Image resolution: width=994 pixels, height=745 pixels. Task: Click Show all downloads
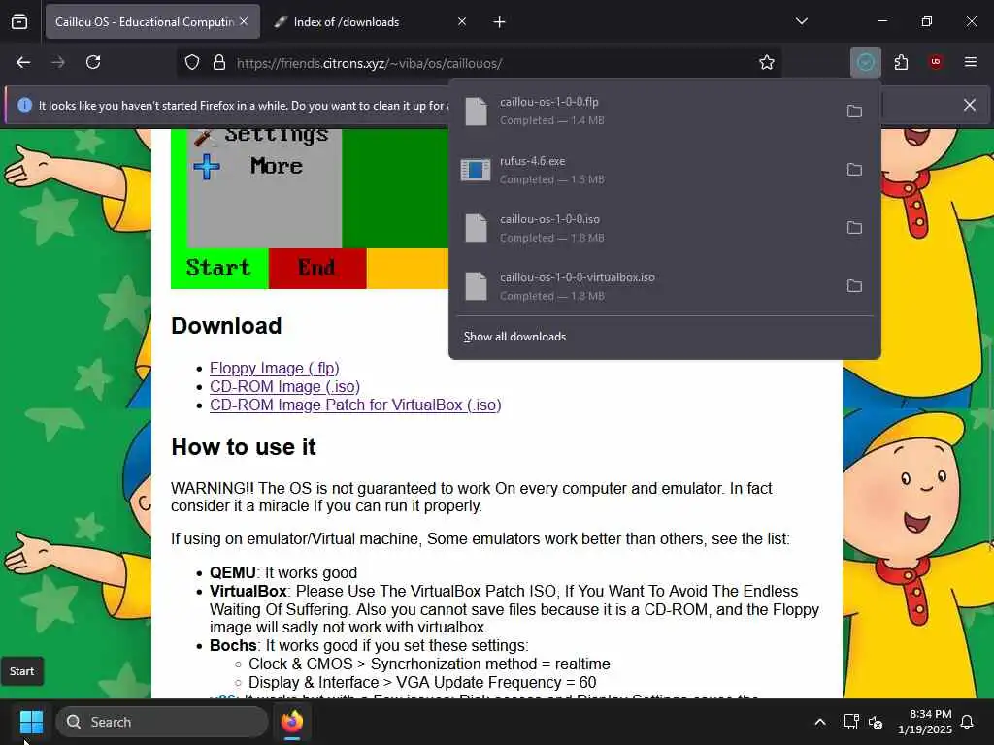pos(514,337)
